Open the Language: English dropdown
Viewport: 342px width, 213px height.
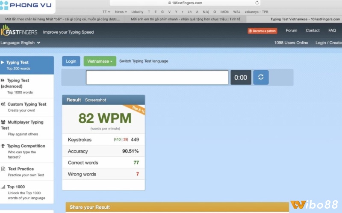tap(21, 43)
